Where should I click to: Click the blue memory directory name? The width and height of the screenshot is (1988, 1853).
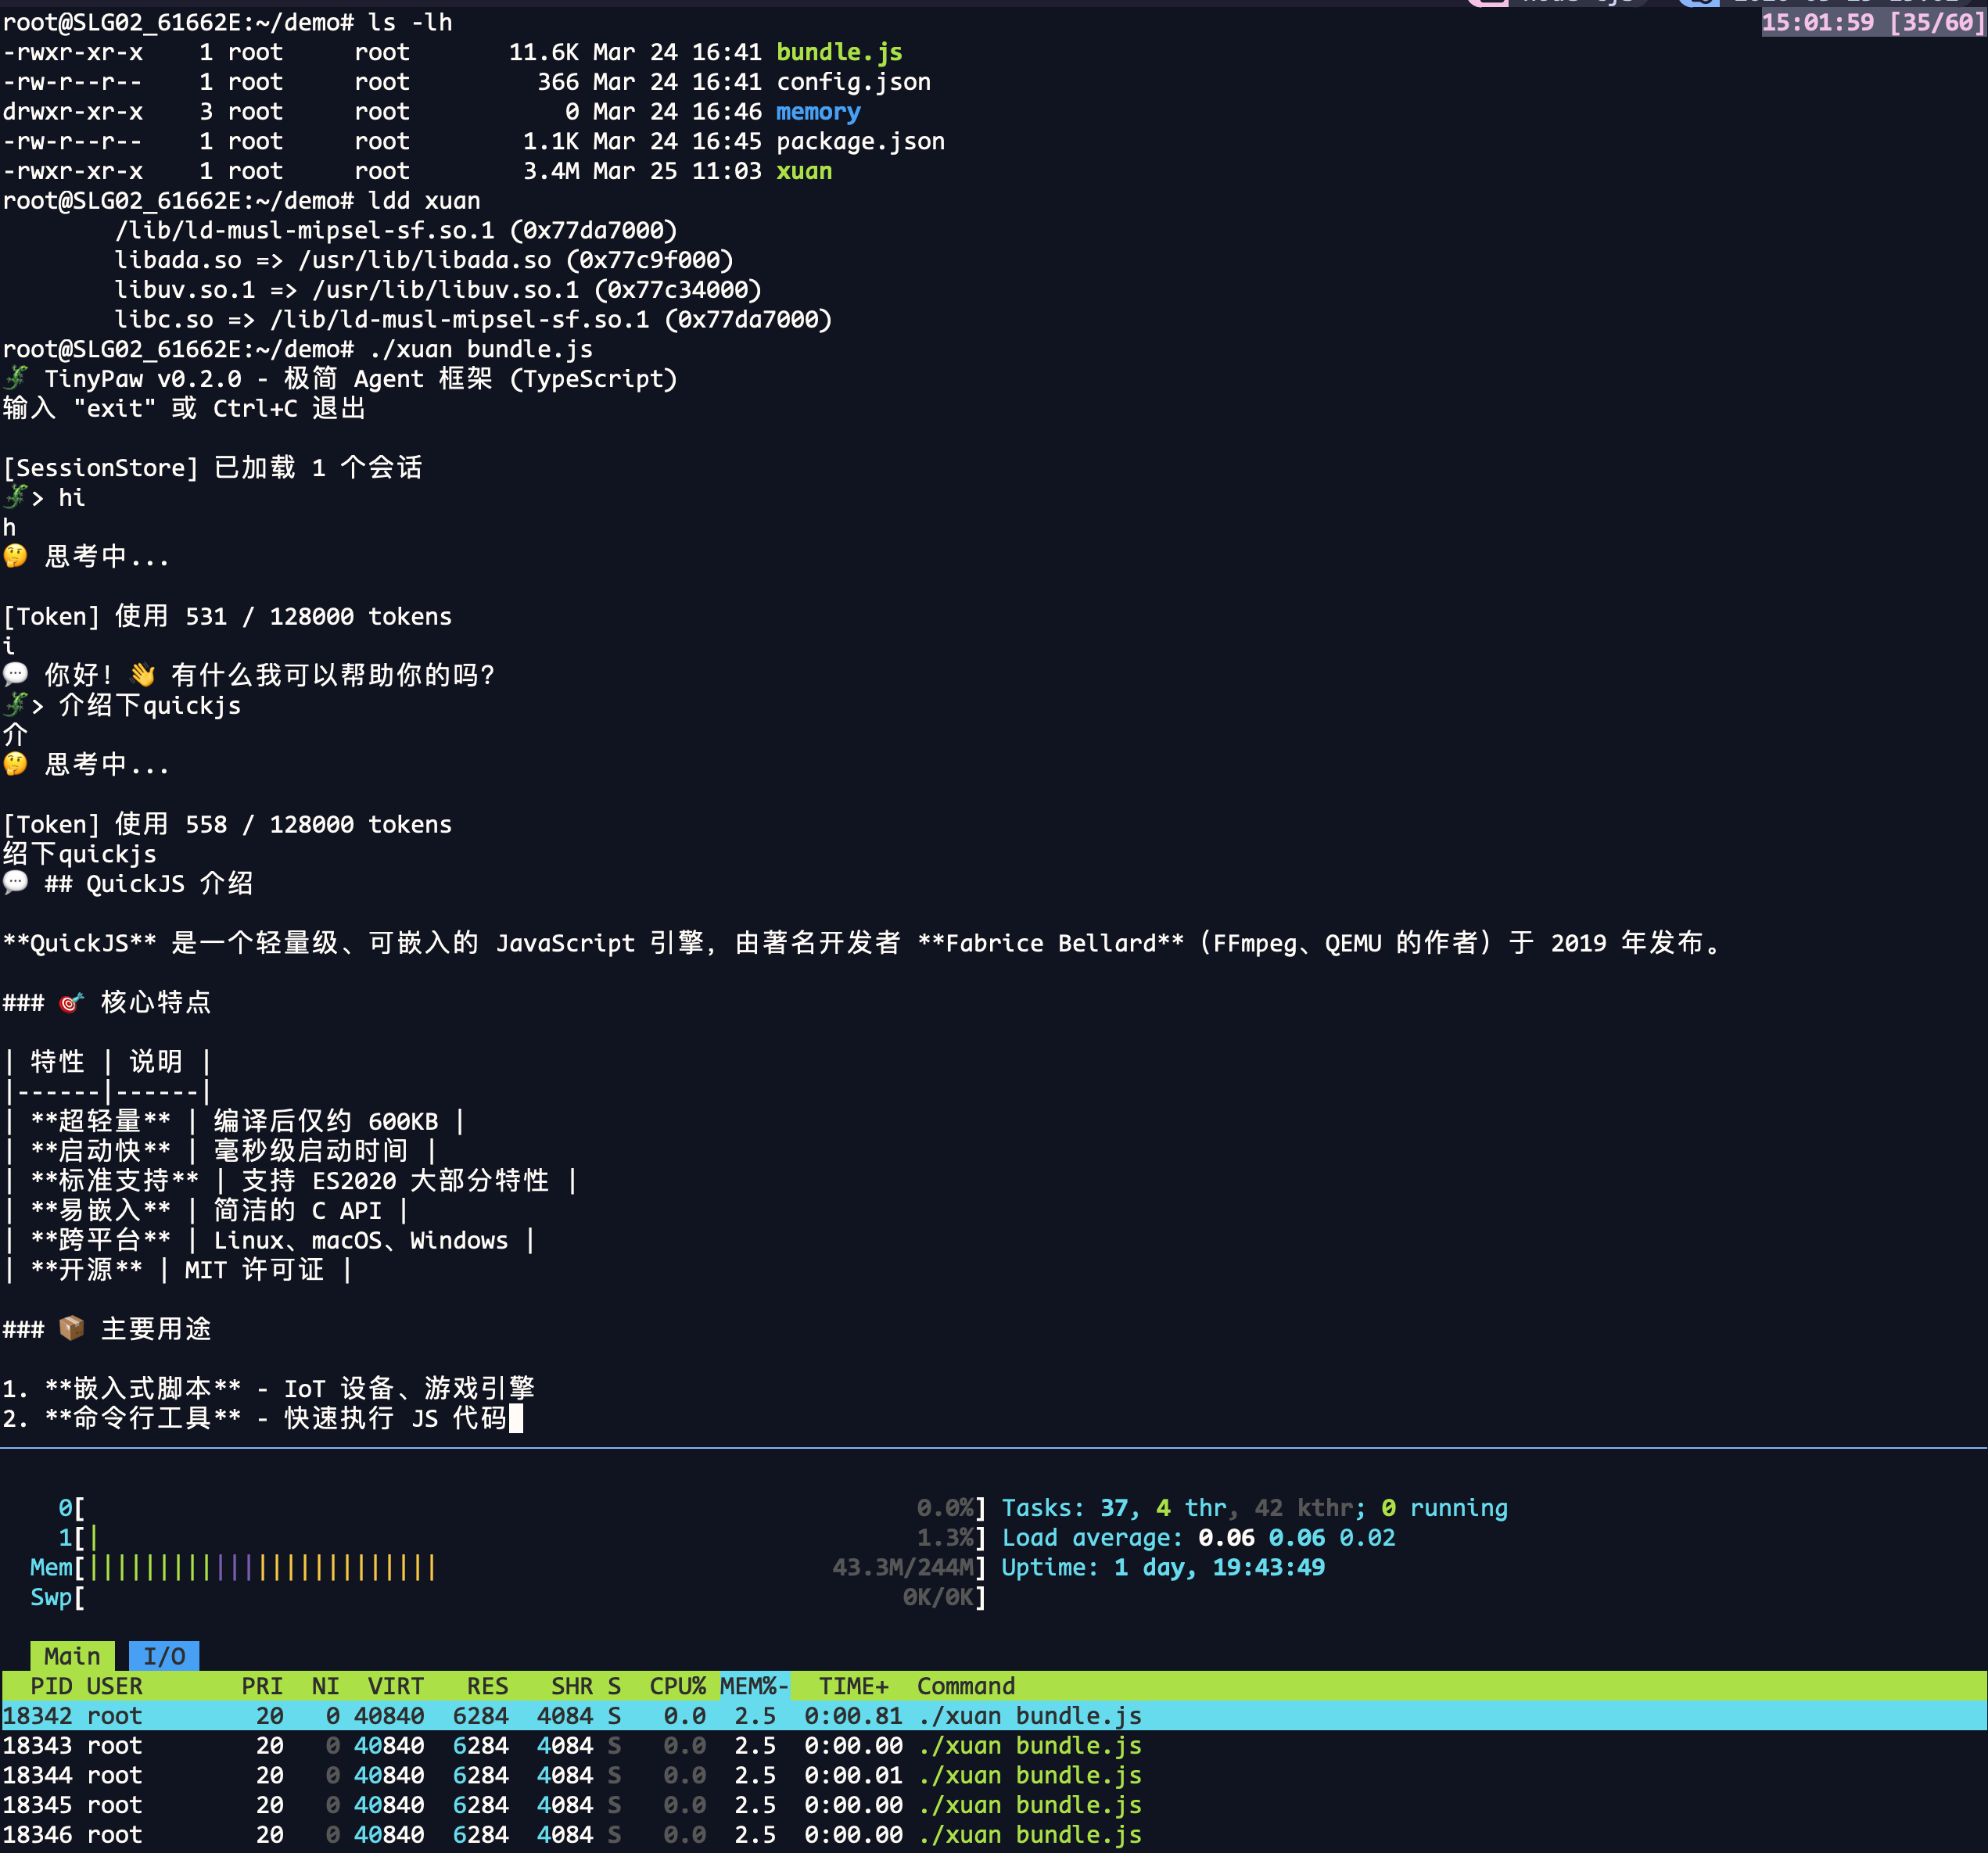[818, 112]
